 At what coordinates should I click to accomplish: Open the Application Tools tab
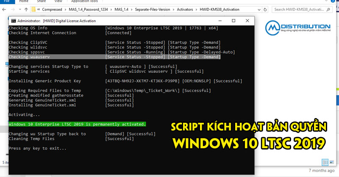coord(84,1)
